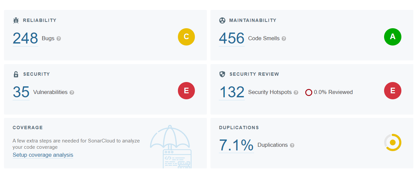The image size is (420, 176).
Task: Click the Maintainability radiation icon
Action: point(222,21)
